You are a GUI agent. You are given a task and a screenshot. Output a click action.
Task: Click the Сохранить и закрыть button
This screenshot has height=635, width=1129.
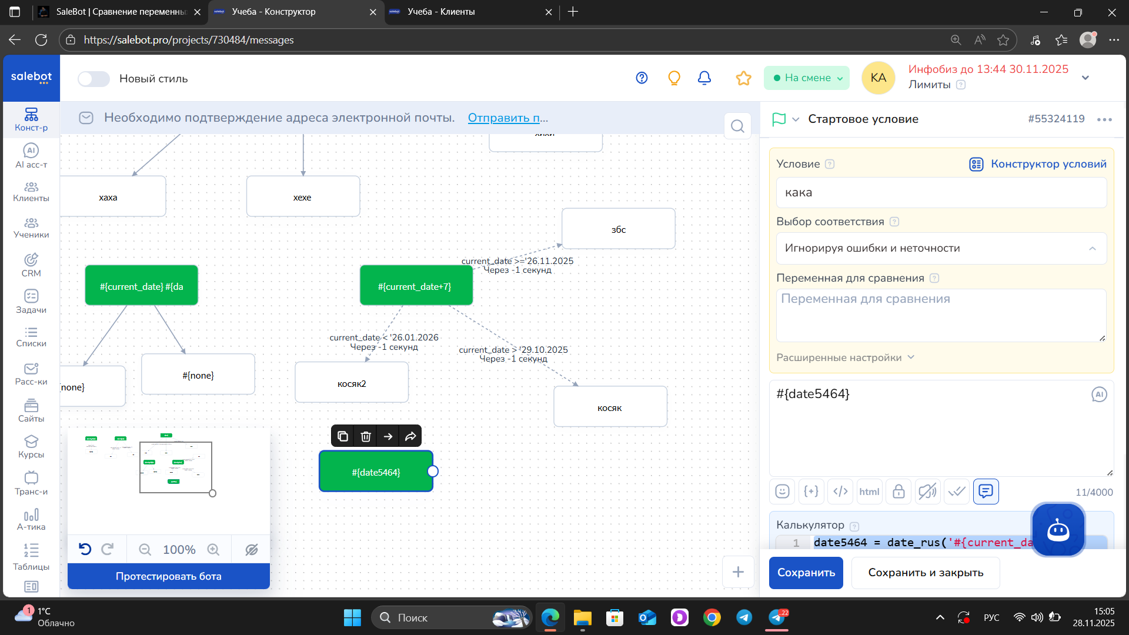tap(926, 573)
